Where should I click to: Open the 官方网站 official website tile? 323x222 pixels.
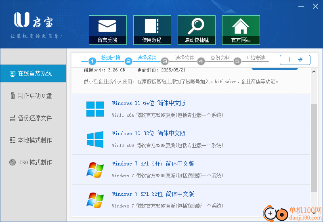point(241,30)
